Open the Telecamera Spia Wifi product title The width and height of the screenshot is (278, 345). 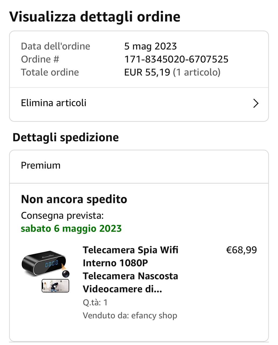coord(131,269)
